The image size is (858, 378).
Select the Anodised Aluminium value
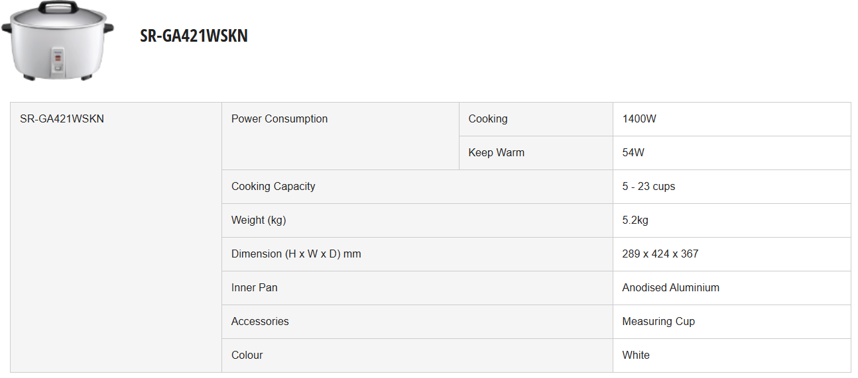tap(670, 288)
